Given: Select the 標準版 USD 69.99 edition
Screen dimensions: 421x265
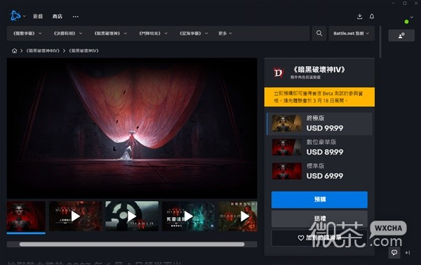Looking at the screenshot, I should (x=319, y=171).
